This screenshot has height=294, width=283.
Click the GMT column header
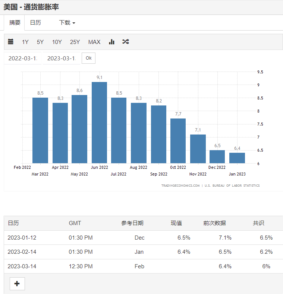(75, 223)
